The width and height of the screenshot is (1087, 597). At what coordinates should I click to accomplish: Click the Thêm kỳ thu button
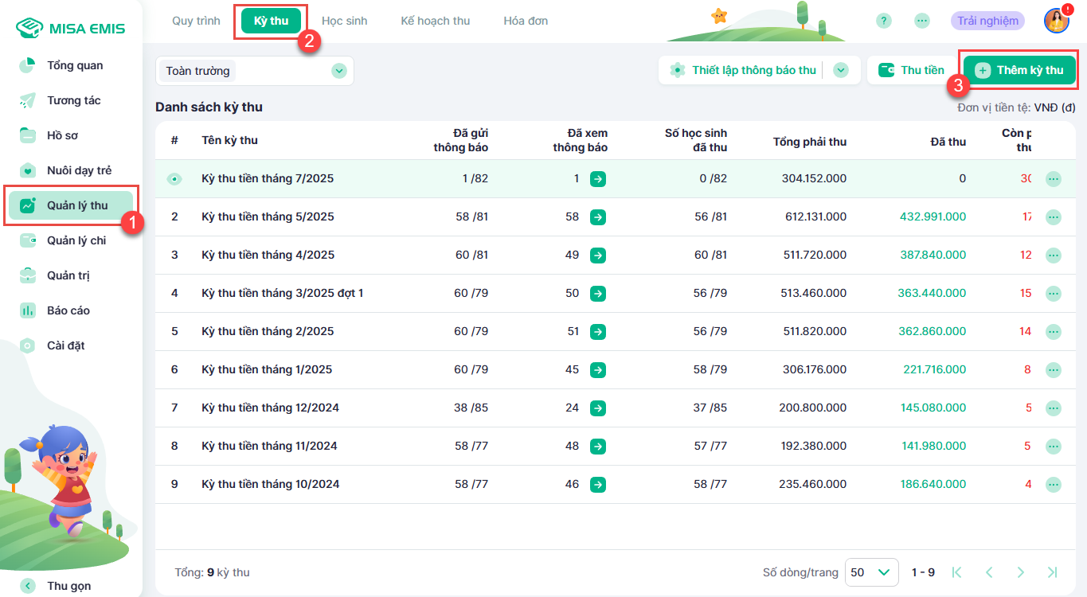pos(1019,70)
